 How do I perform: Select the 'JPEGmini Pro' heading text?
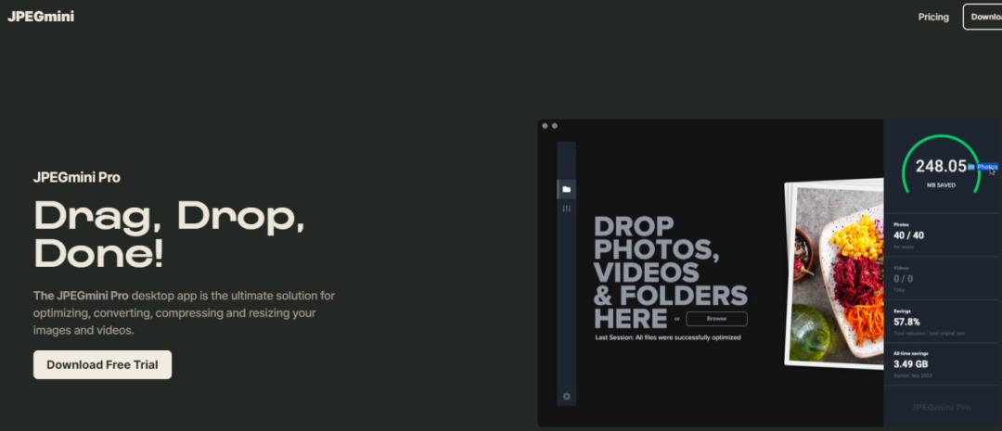[x=77, y=178]
